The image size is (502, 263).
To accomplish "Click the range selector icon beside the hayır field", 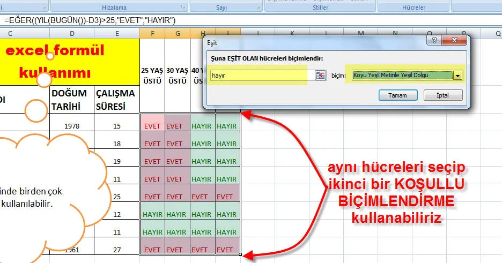I will 320,76.
